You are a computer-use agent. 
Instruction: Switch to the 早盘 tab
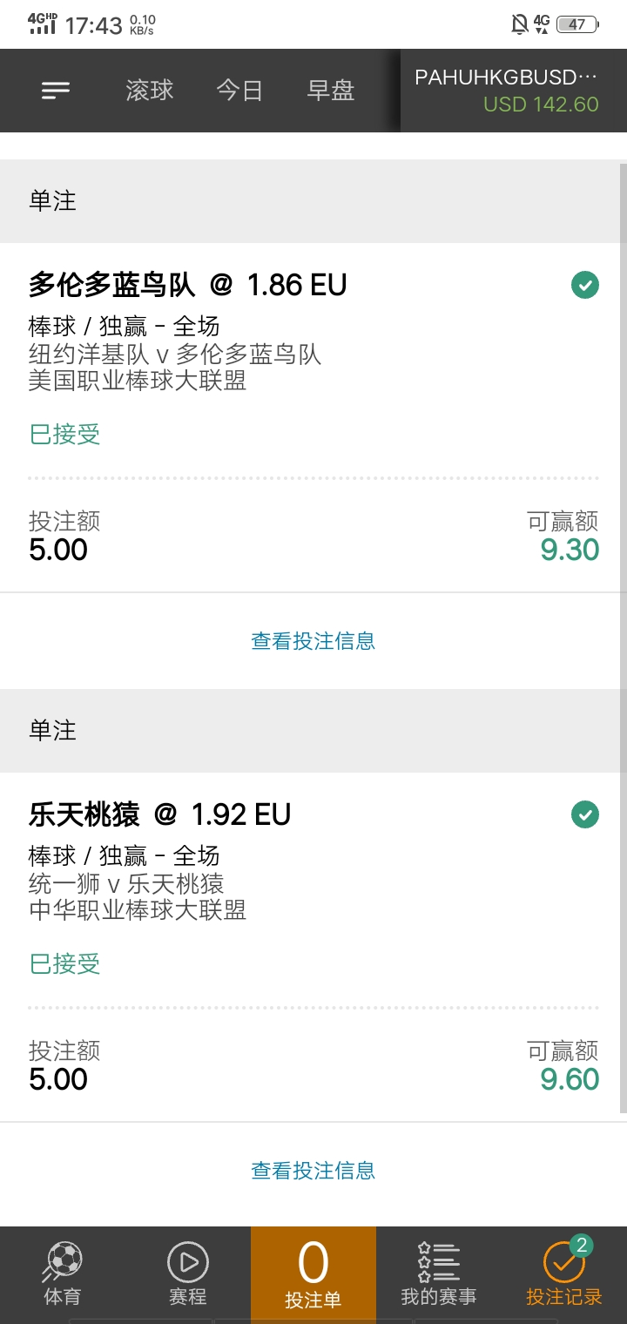click(331, 91)
